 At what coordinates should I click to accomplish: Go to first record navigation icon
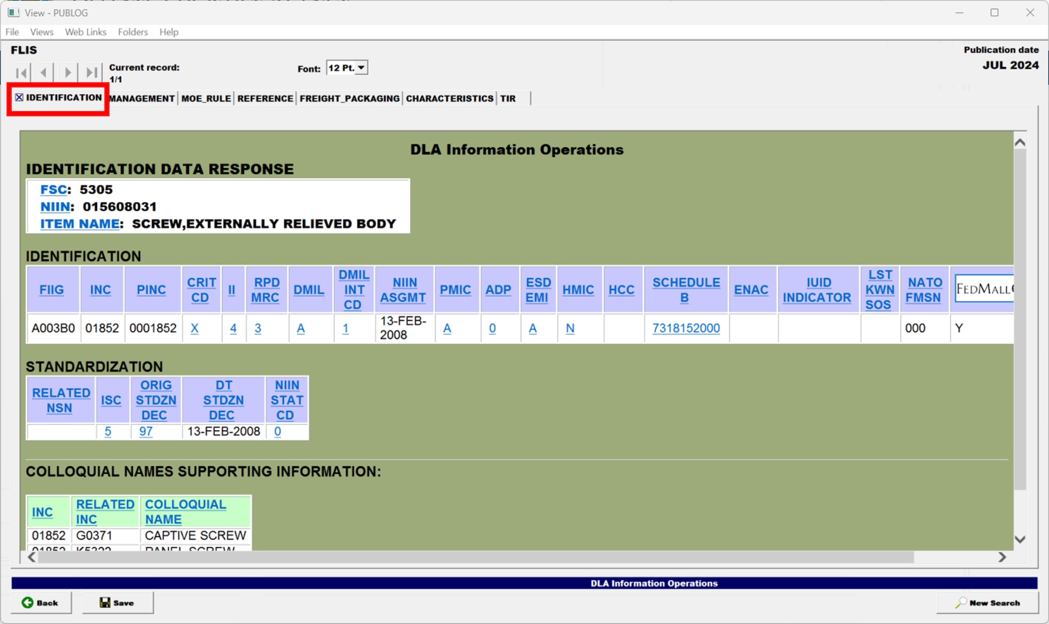pyautogui.click(x=21, y=73)
